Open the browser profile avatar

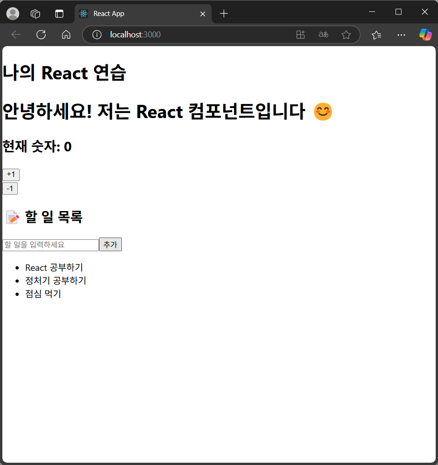click(13, 14)
